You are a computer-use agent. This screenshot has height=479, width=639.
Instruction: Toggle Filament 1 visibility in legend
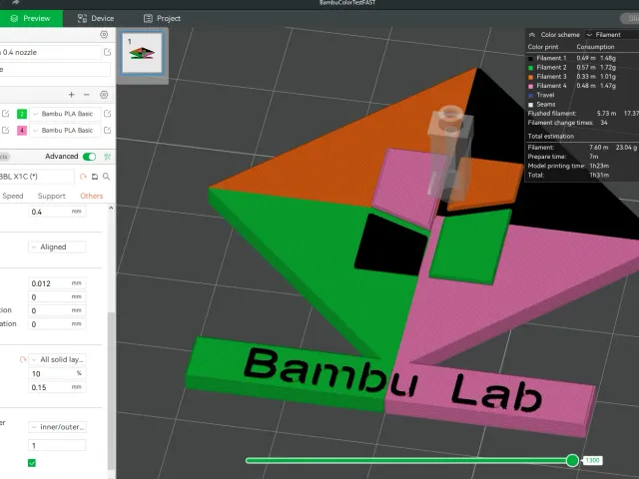530,58
